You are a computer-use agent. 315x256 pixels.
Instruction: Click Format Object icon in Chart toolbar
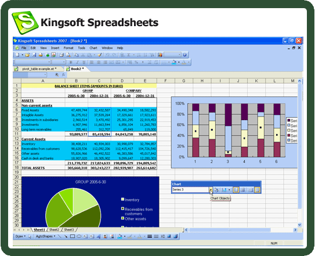216,190
